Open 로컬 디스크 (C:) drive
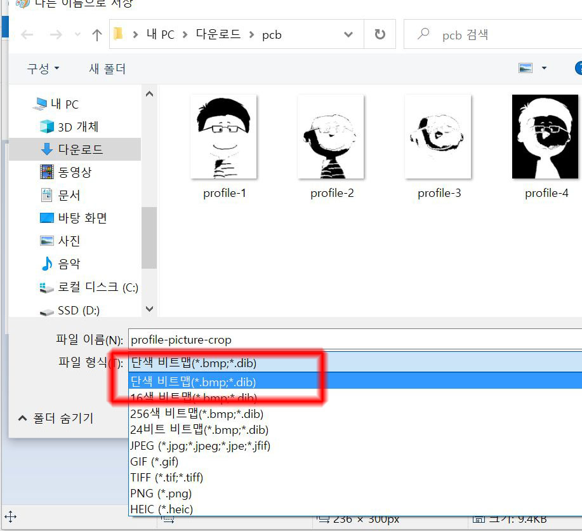The image size is (582, 531). click(x=89, y=287)
